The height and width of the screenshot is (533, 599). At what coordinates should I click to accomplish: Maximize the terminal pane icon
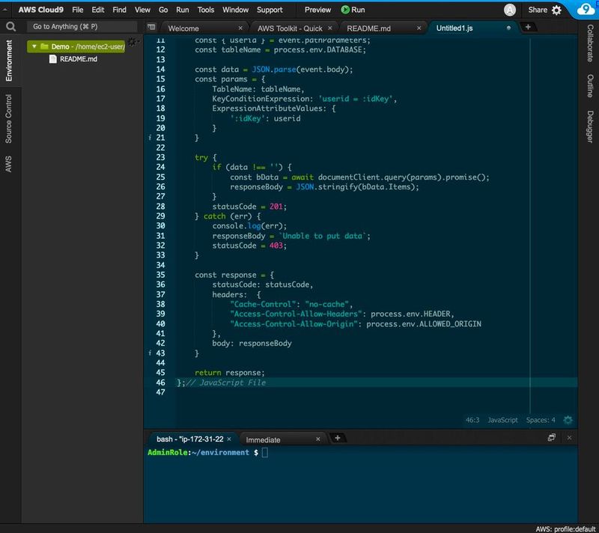coord(551,437)
